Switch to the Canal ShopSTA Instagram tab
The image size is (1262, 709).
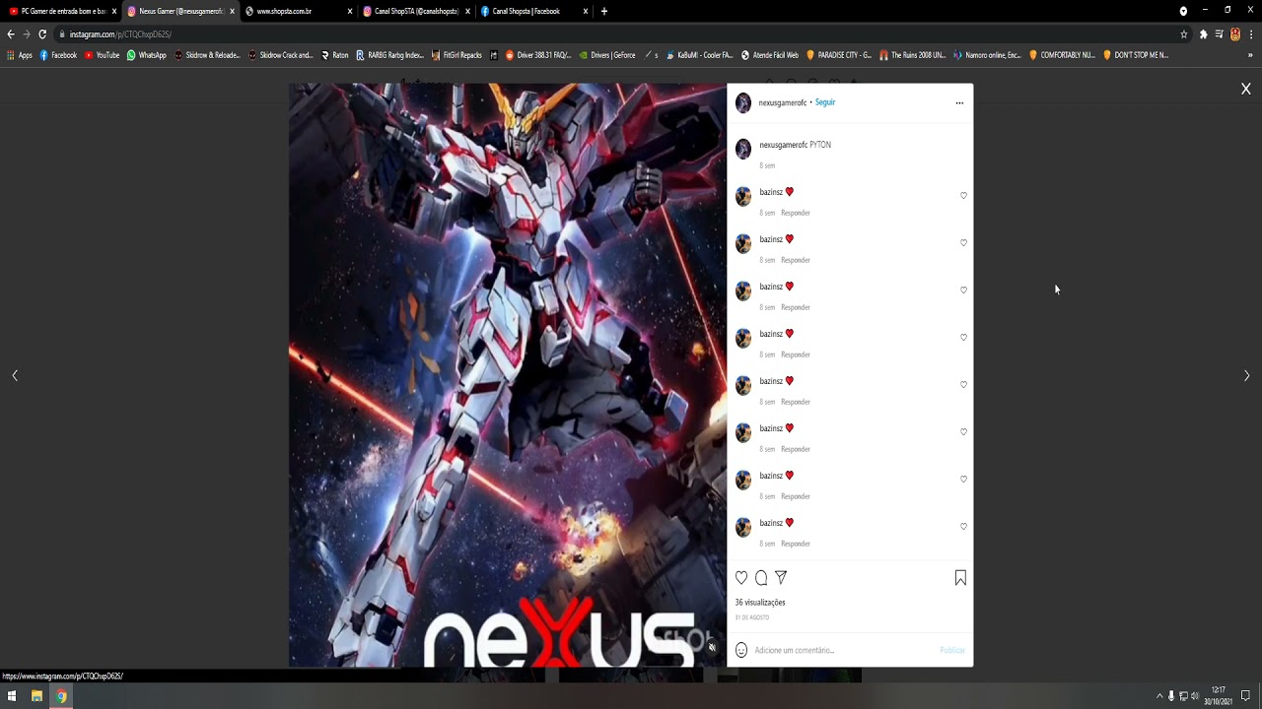coord(415,11)
